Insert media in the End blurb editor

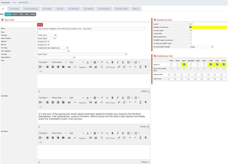point(90,138)
